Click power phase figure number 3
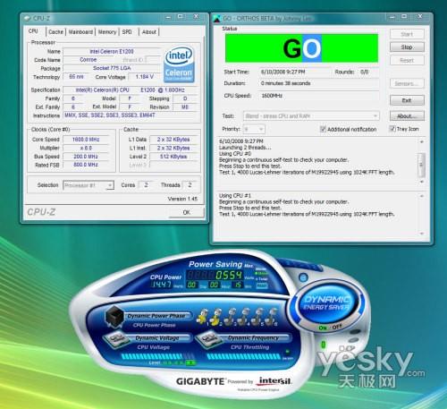447x409 pixels. click(231, 317)
